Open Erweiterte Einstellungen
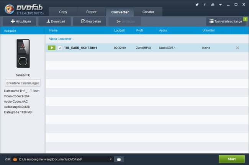 23,83
